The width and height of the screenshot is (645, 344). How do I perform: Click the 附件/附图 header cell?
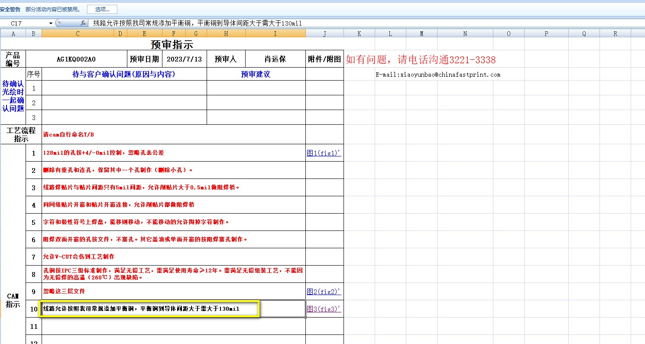click(x=324, y=59)
